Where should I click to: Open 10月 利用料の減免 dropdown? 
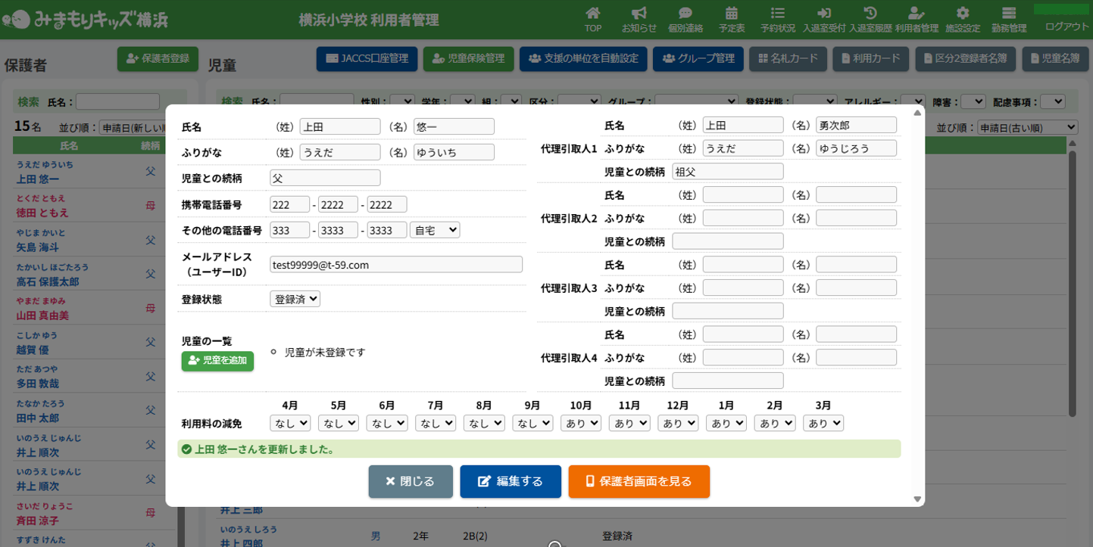point(580,423)
